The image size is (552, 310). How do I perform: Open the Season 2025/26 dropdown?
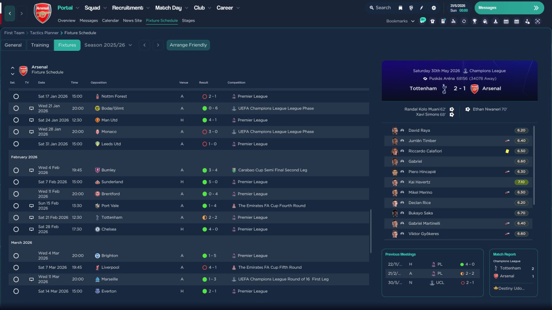coord(108,45)
